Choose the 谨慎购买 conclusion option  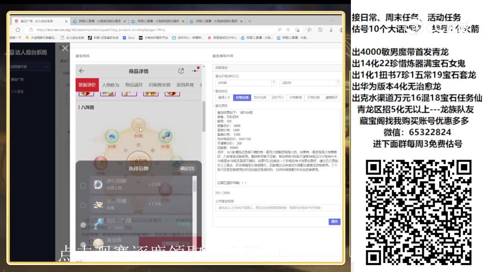coord(331,97)
